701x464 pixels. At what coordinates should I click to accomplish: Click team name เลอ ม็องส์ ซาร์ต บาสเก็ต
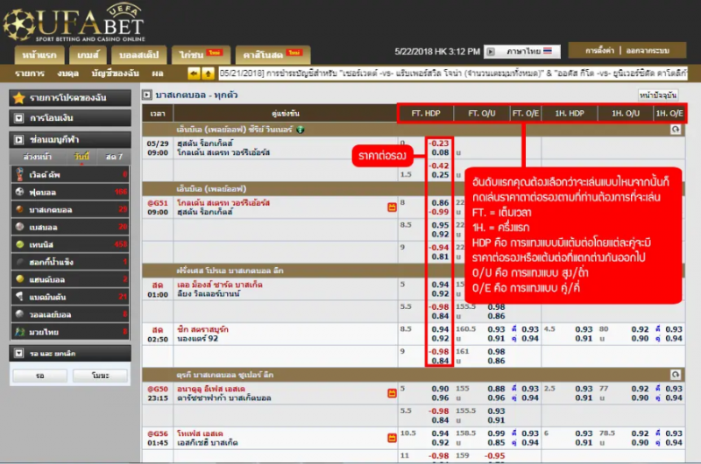[220, 285]
